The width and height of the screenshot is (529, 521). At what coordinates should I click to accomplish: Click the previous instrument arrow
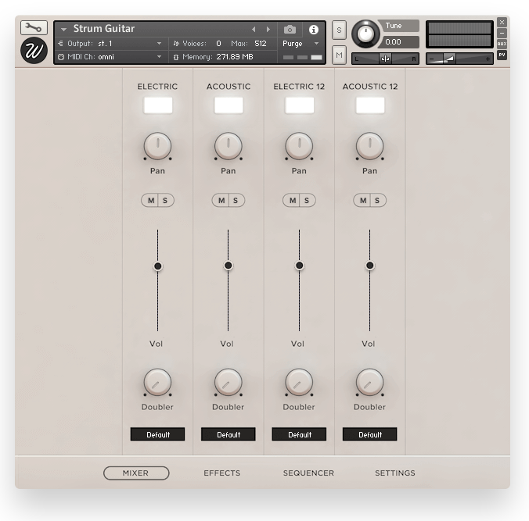[x=254, y=29]
